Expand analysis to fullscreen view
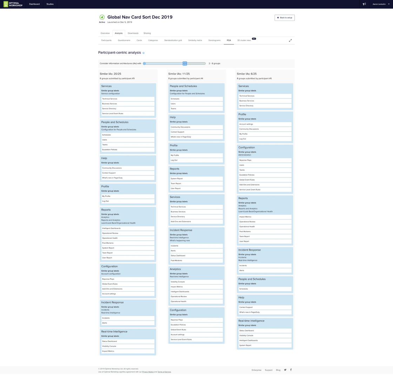Screen dimensions: 393x383 click(x=290, y=40)
